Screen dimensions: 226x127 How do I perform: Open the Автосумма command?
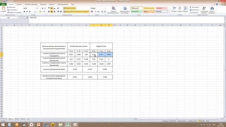coord(195,7)
